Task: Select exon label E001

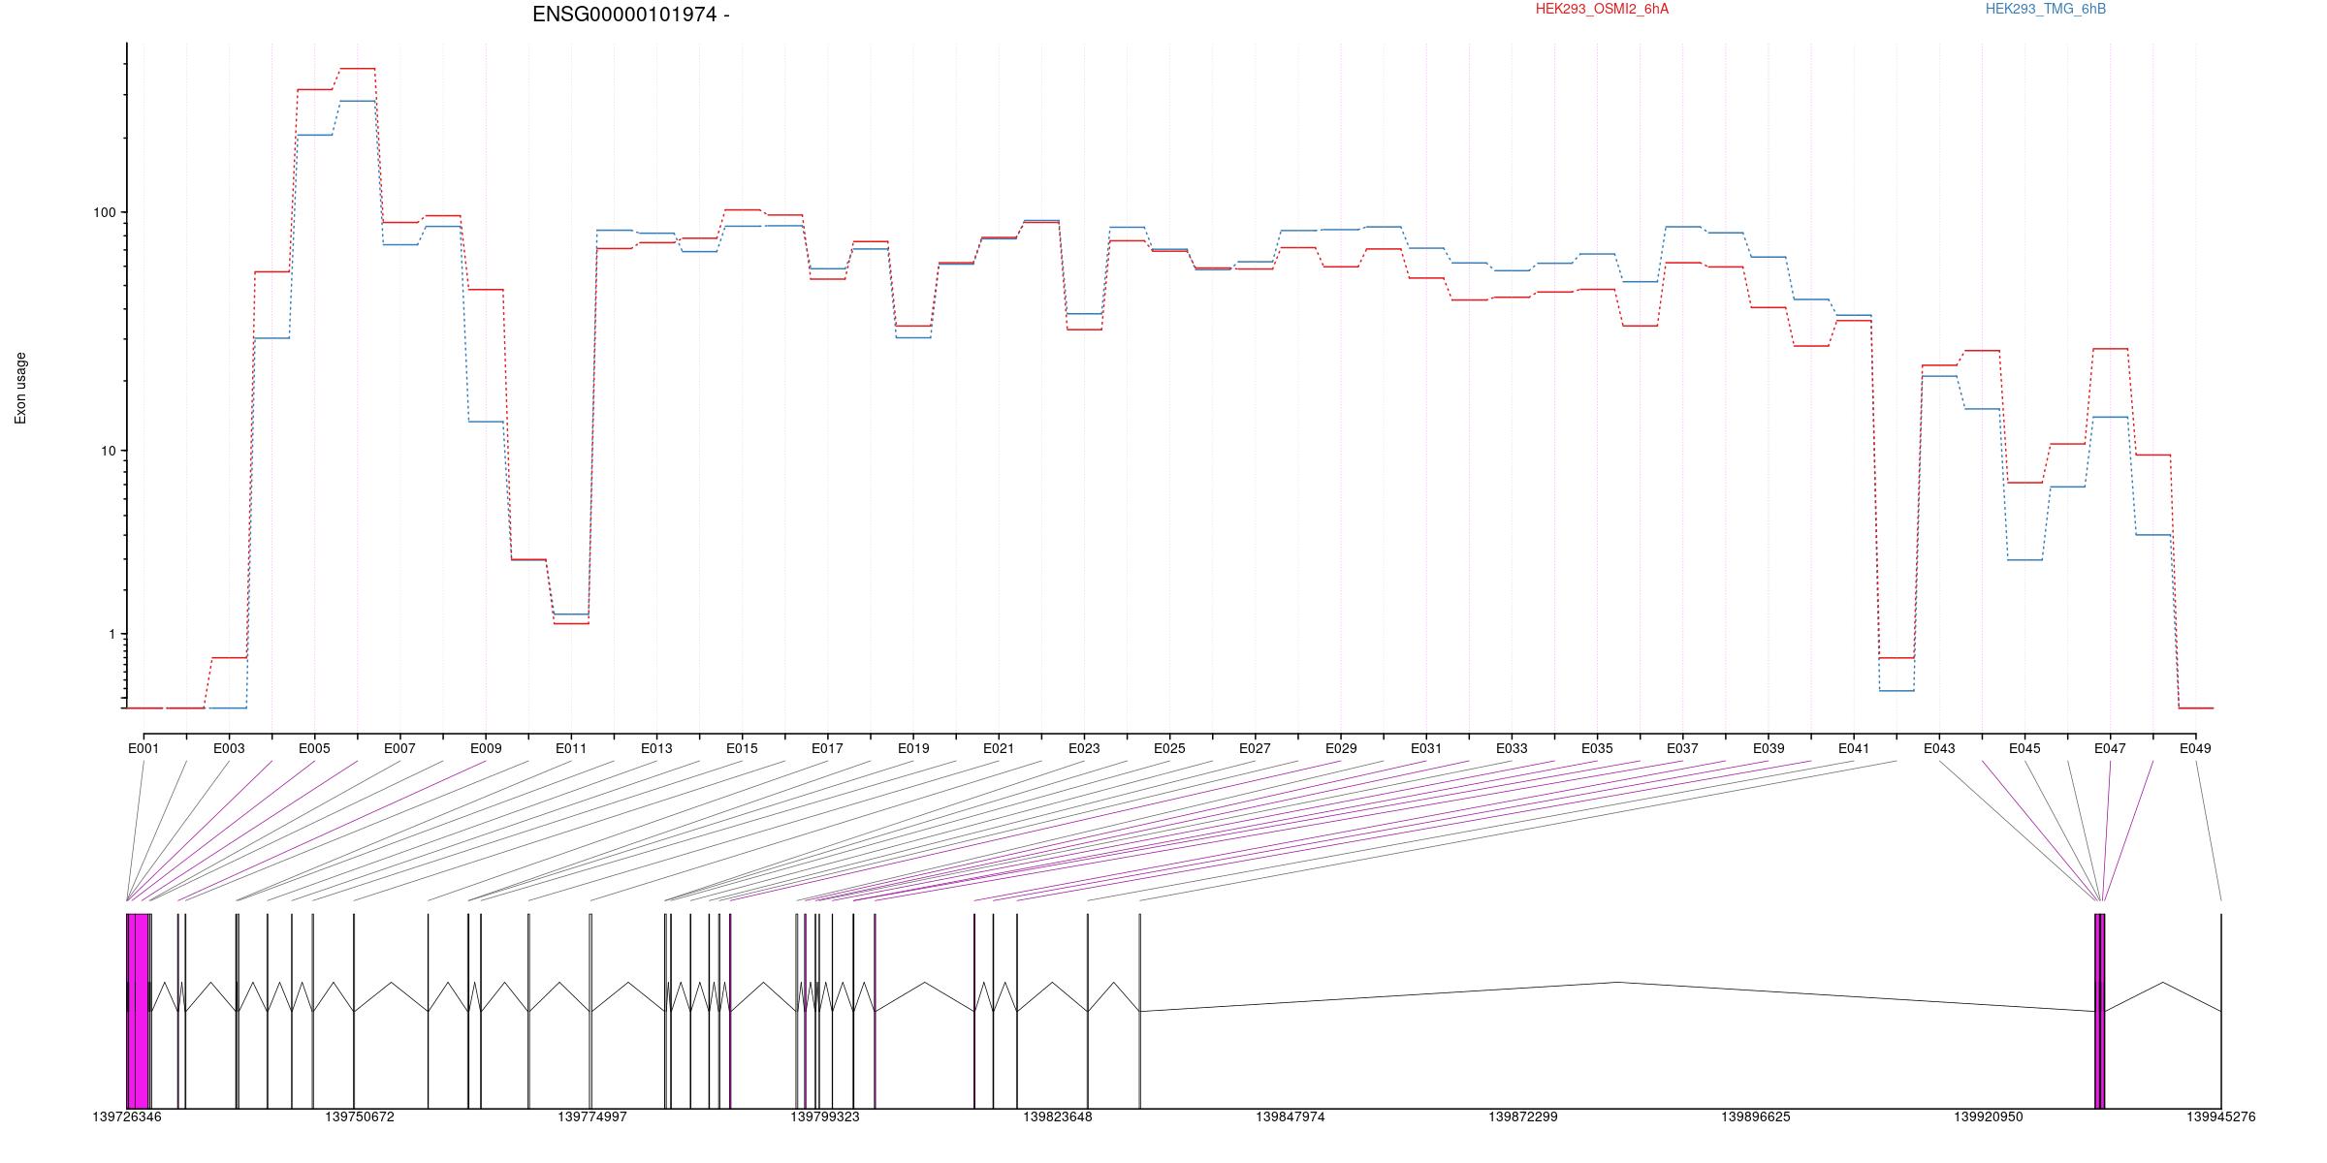Action: point(143,748)
